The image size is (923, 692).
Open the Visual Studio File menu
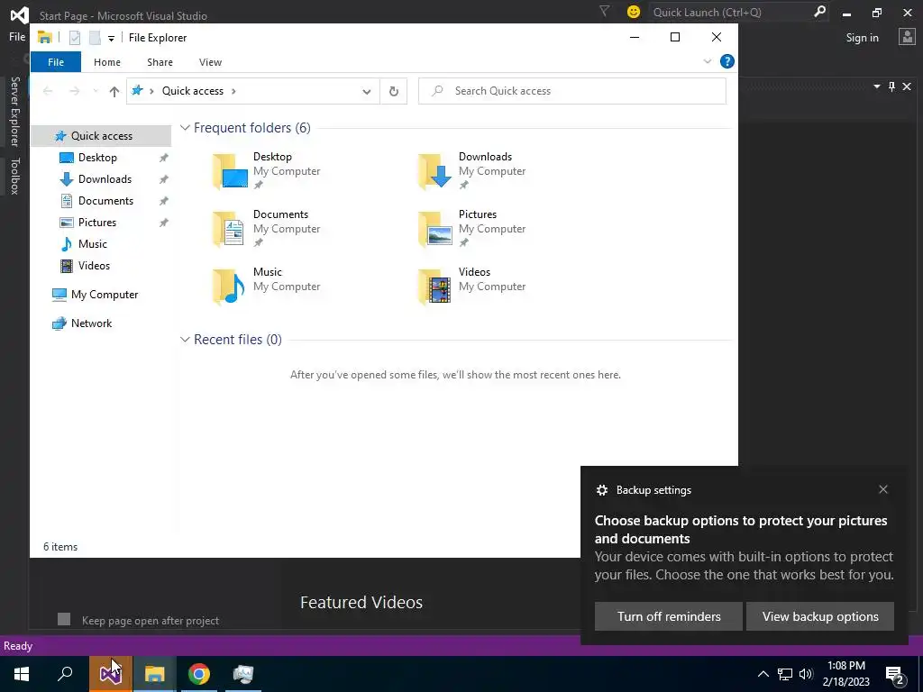(x=17, y=37)
